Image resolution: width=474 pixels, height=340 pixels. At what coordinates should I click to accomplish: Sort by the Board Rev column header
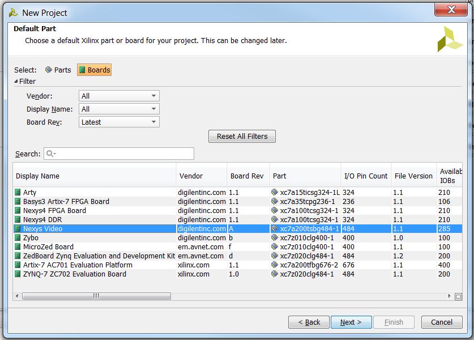click(x=248, y=176)
